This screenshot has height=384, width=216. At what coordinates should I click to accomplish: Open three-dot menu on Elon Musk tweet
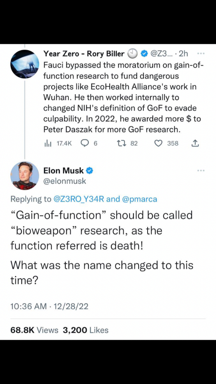coord(201,170)
